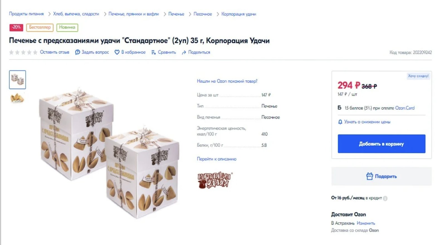Expand Хлеб, выпечка, сладости category
The width and height of the screenshot is (440, 245).
click(76, 14)
